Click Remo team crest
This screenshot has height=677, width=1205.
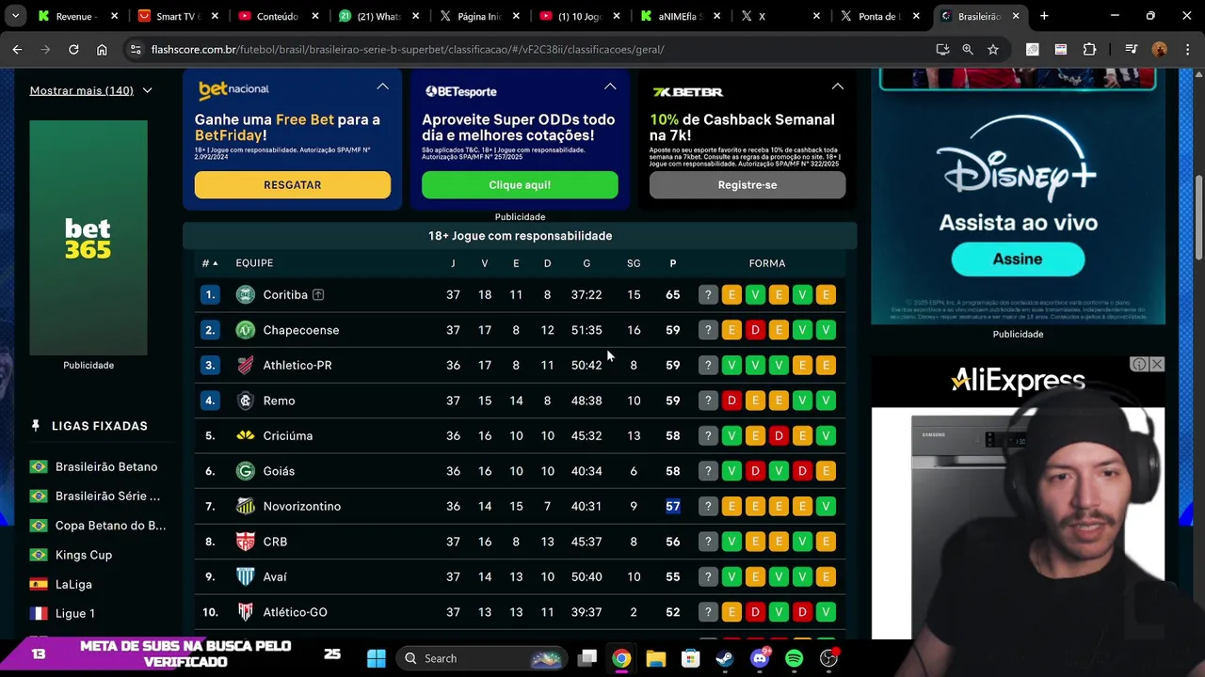(x=245, y=401)
